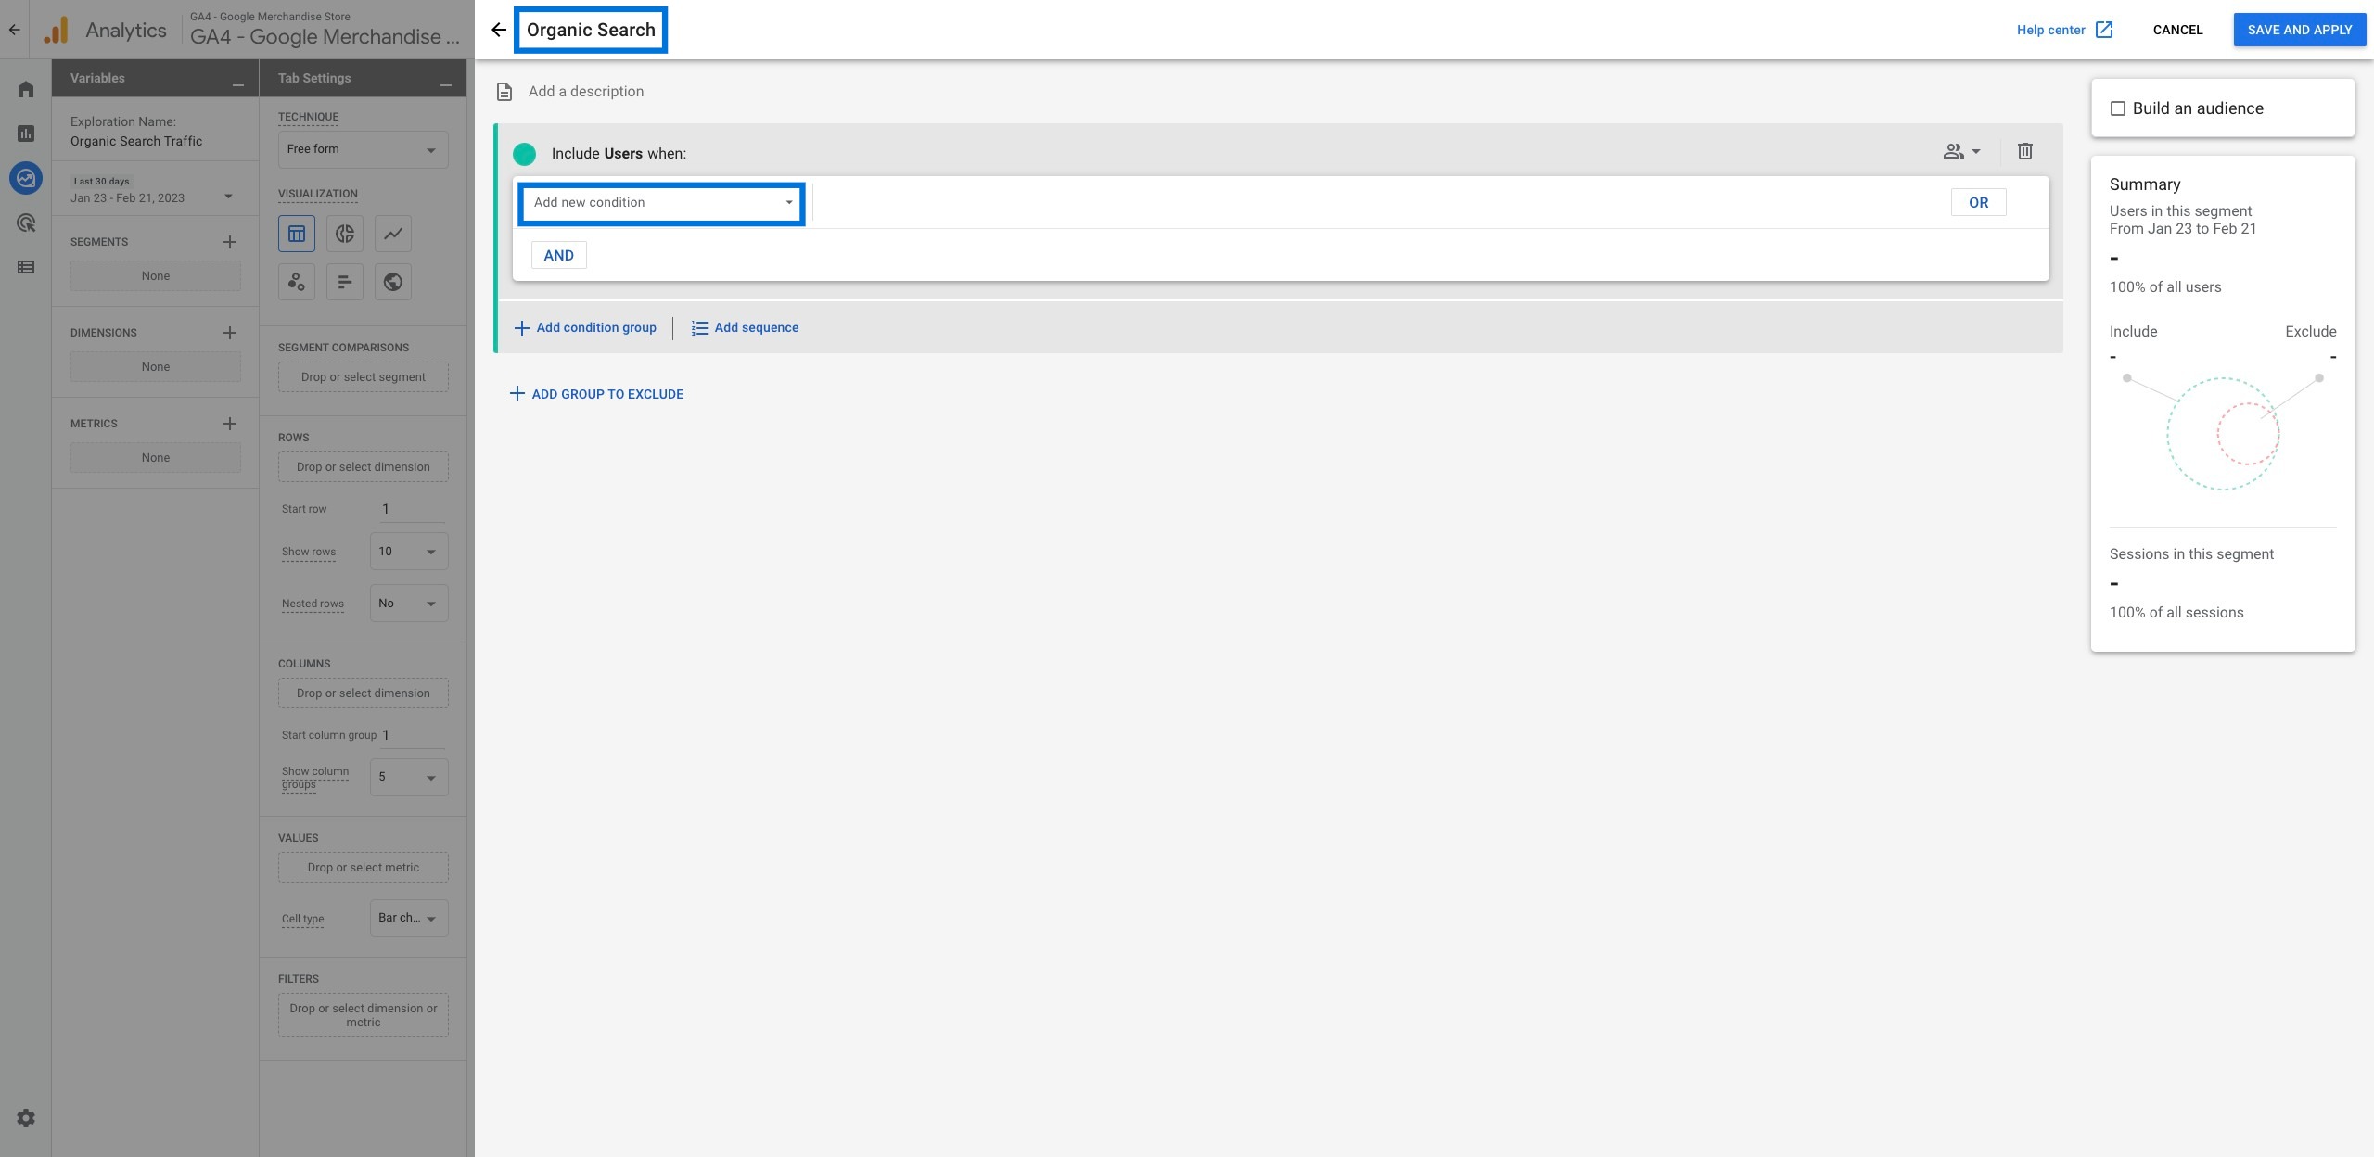This screenshot has width=2374, height=1157.
Task: Select the pie chart visualization icon
Action: (x=344, y=234)
